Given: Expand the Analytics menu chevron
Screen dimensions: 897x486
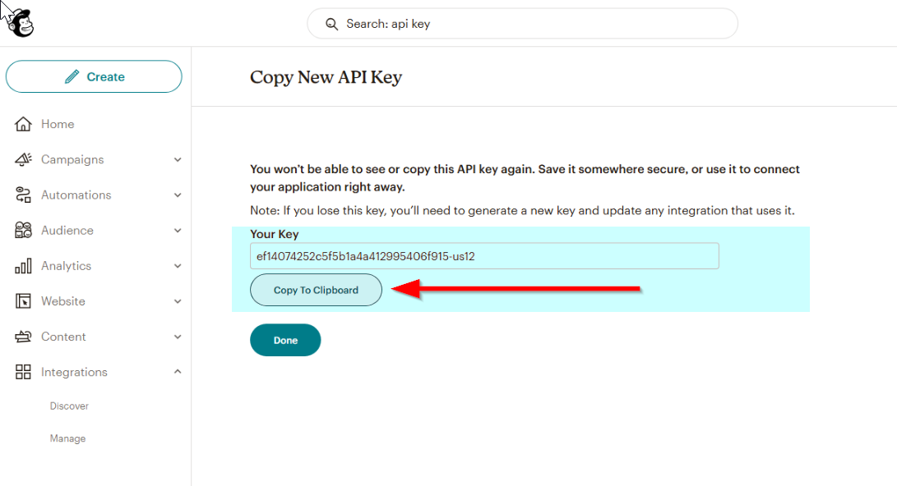Looking at the screenshot, I should pos(178,266).
